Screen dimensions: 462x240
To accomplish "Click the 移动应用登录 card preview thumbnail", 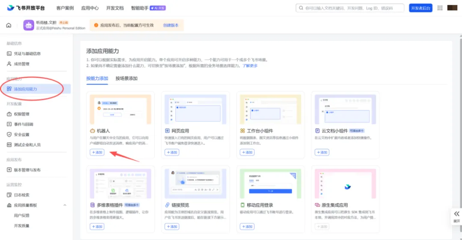I will [x=270, y=183].
